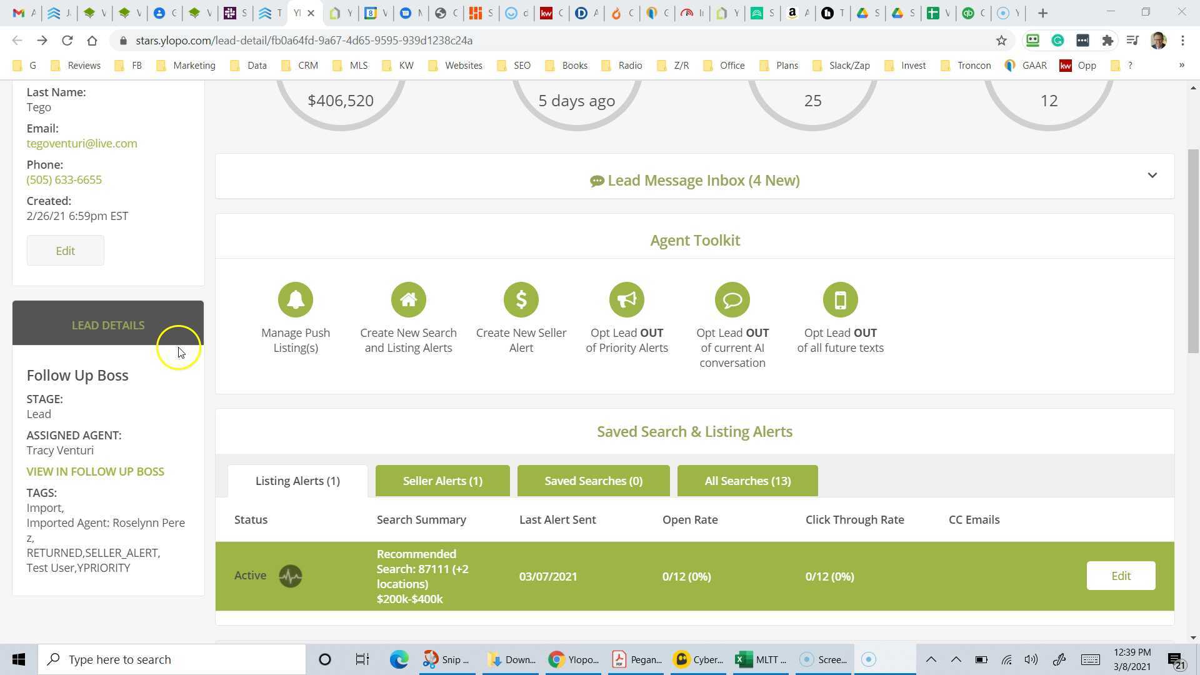
Task: Click the Manage Push Listings bell icon
Action: (296, 299)
